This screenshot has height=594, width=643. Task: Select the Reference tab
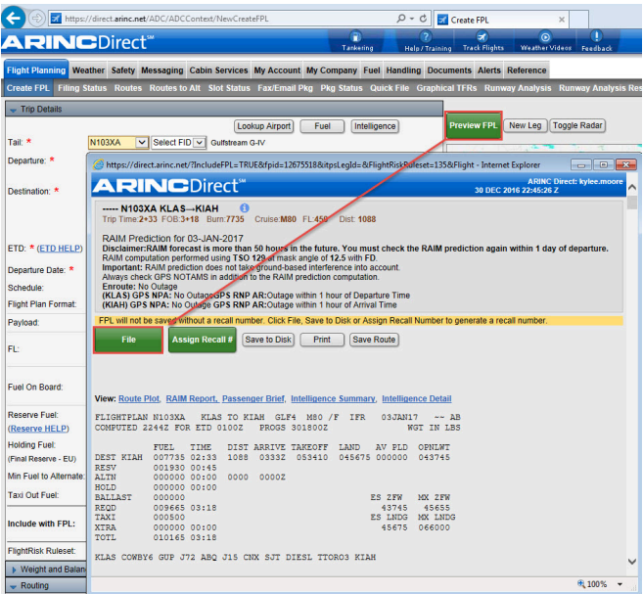click(x=527, y=70)
